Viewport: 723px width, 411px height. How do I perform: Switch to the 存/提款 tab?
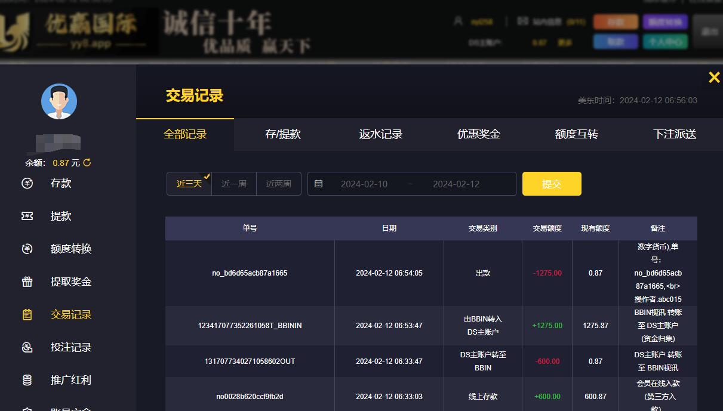click(x=283, y=134)
